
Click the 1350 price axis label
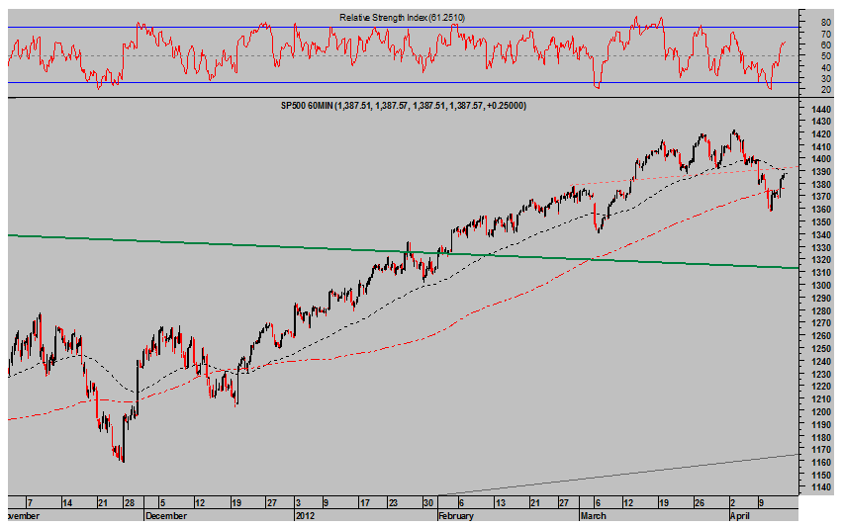(x=823, y=222)
